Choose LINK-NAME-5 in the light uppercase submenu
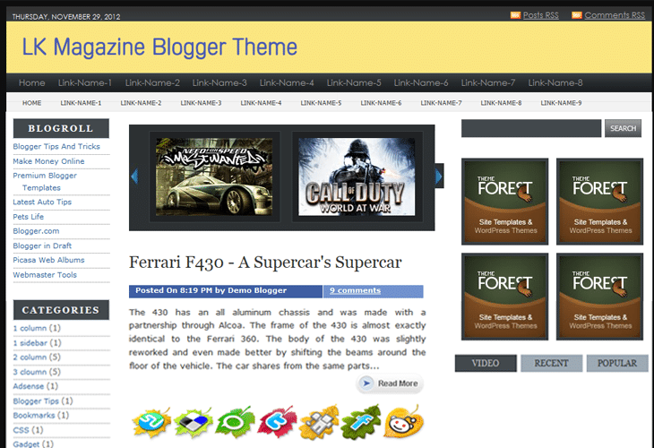The image size is (654, 448). tap(321, 103)
